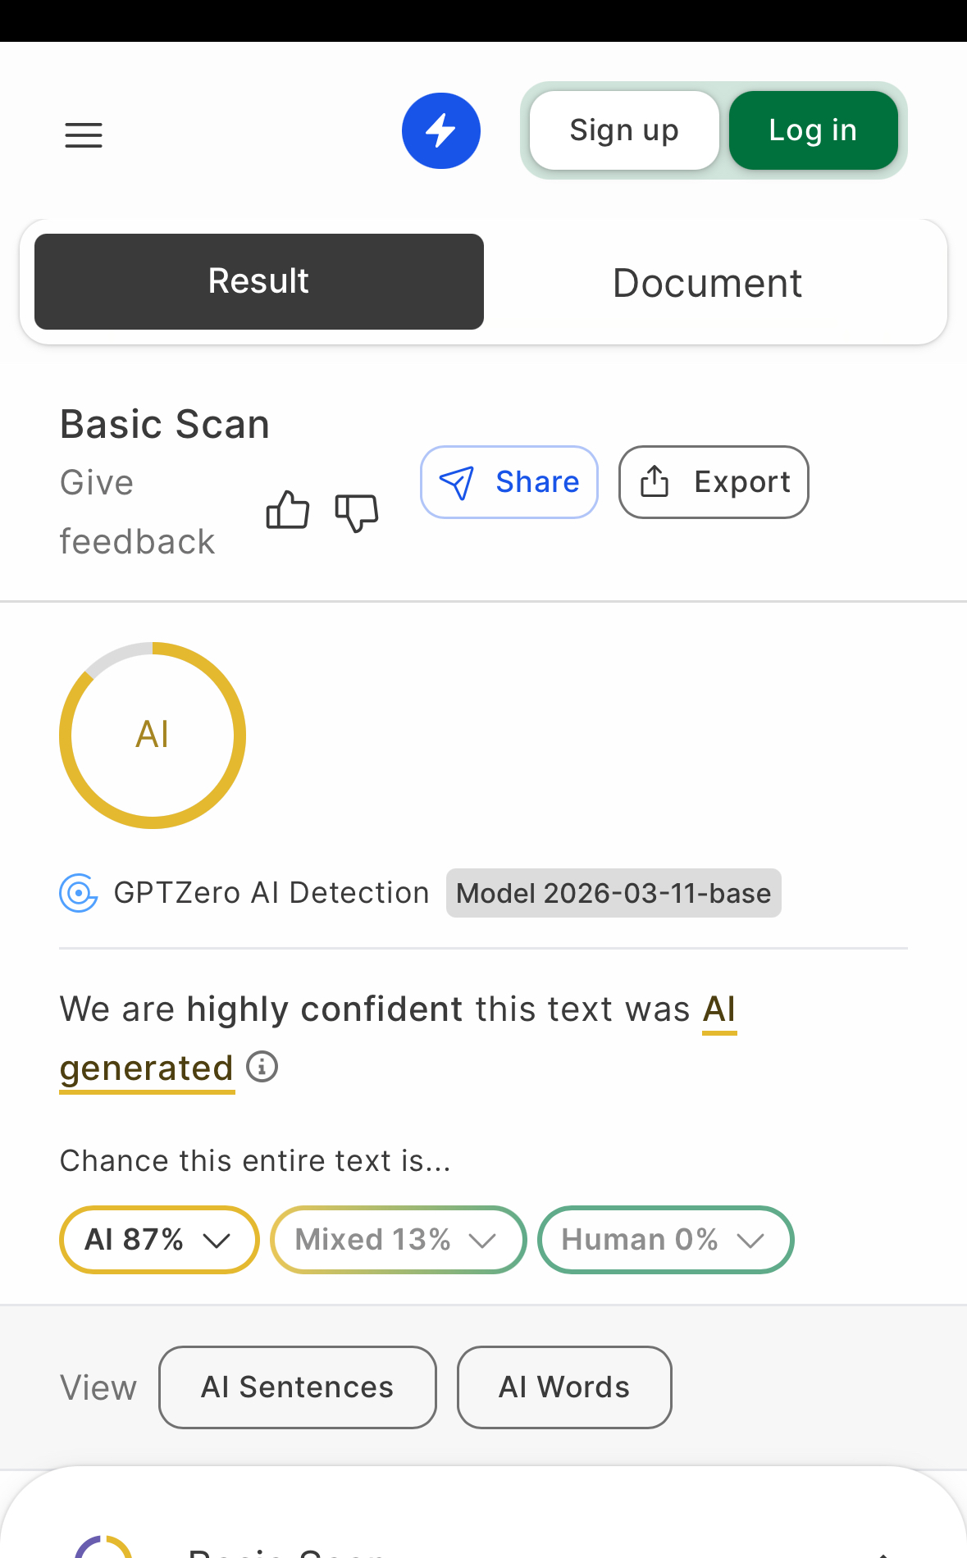Open the underlined 'AI generated' link
Viewport: 967px width, 1558px height.
[146, 1068]
